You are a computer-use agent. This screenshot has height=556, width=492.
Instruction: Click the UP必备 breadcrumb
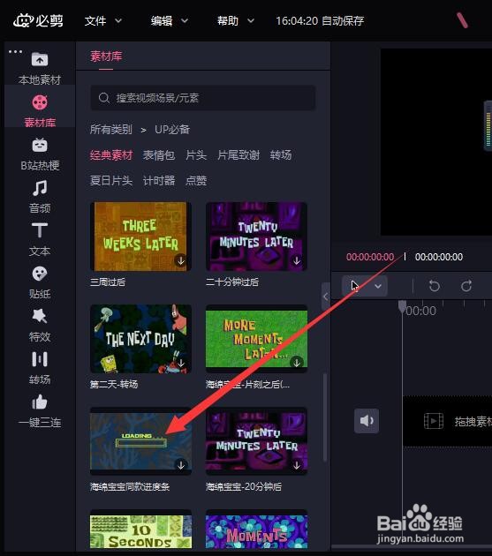coord(172,130)
